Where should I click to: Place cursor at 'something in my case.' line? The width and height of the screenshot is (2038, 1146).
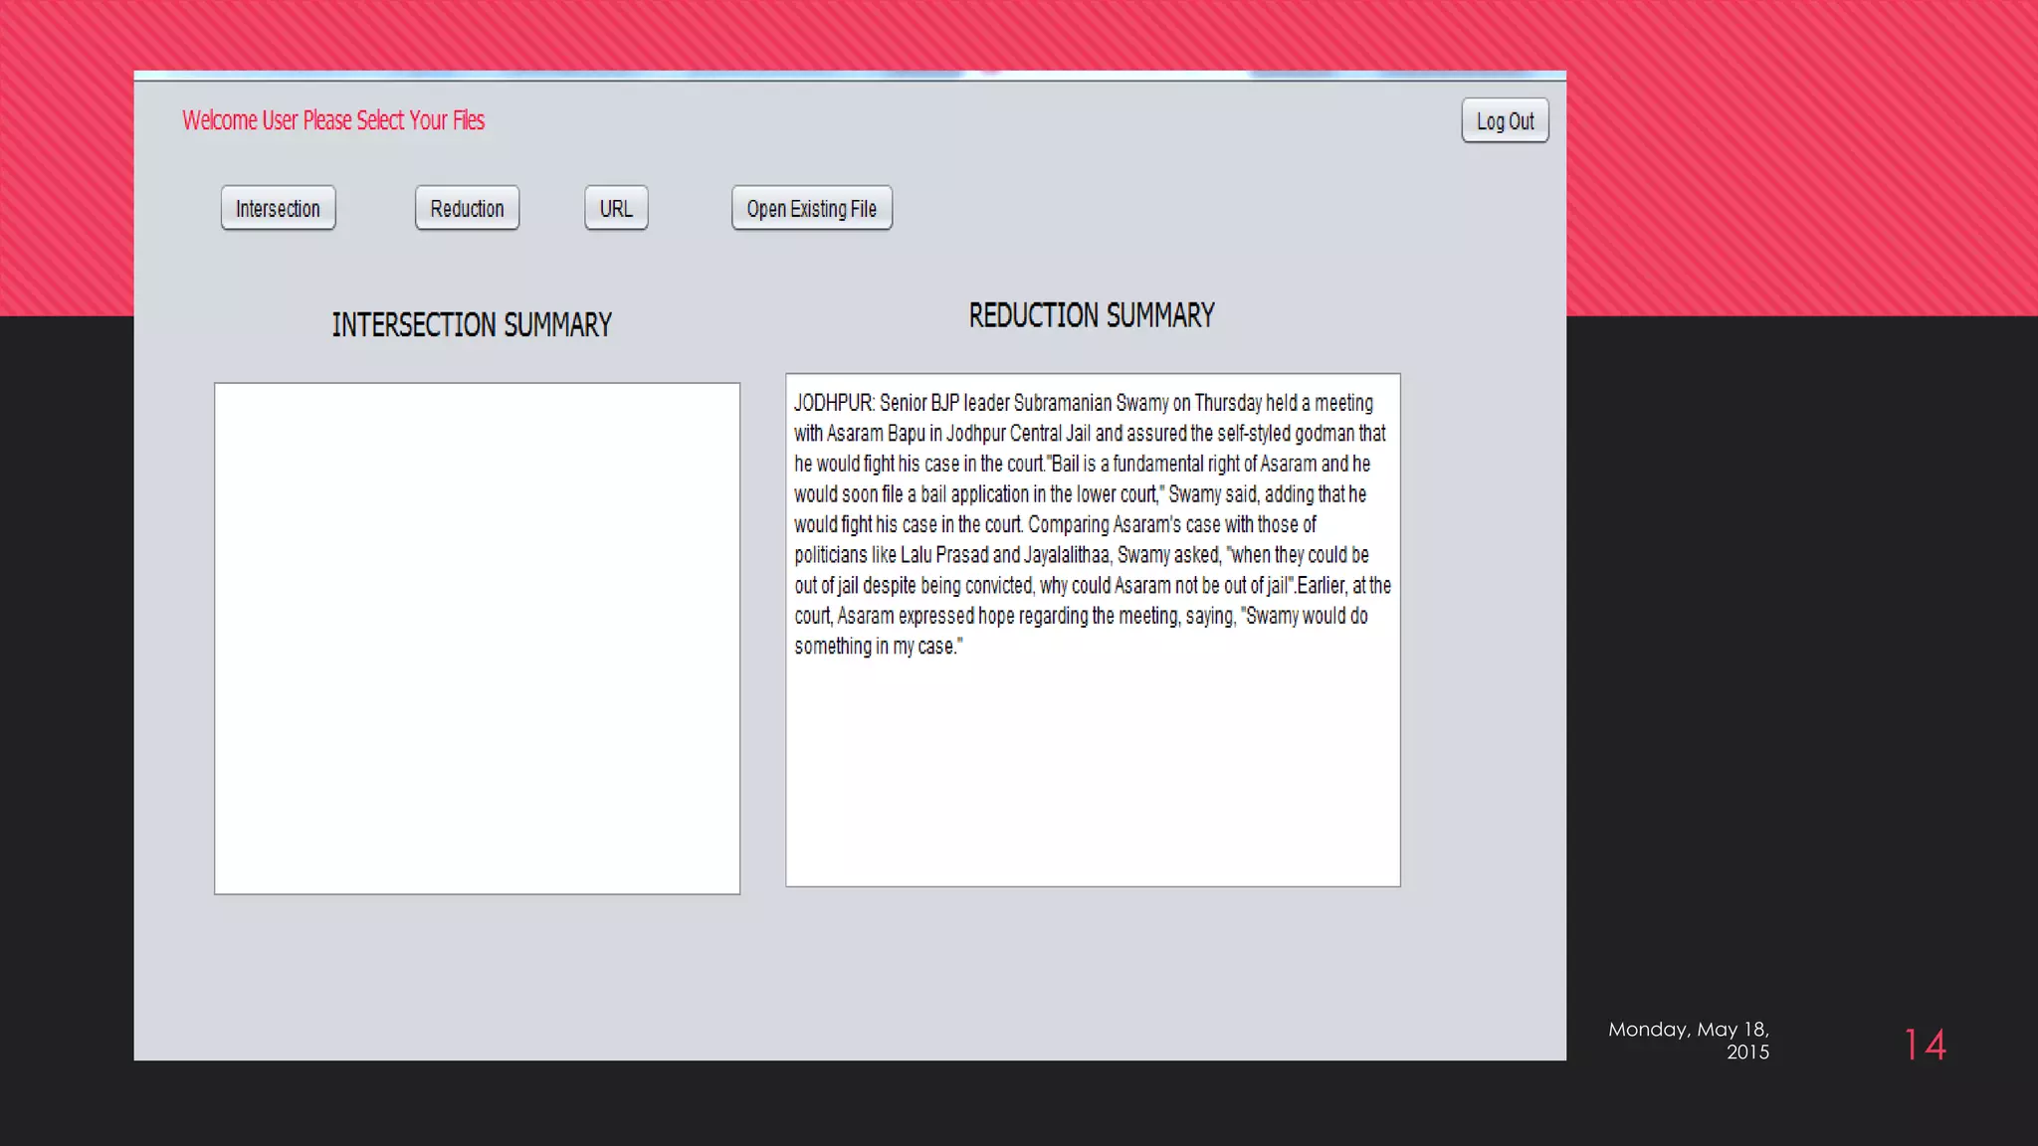[x=878, y=647]
